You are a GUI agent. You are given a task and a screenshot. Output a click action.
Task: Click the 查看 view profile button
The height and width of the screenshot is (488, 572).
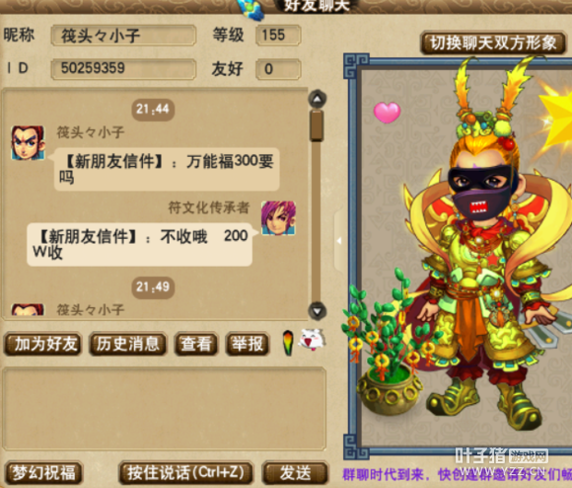196,344
